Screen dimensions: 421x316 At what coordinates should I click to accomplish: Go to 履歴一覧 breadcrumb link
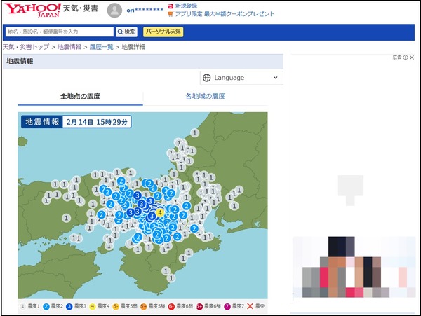pyautogui.click(x=101, y=47)
